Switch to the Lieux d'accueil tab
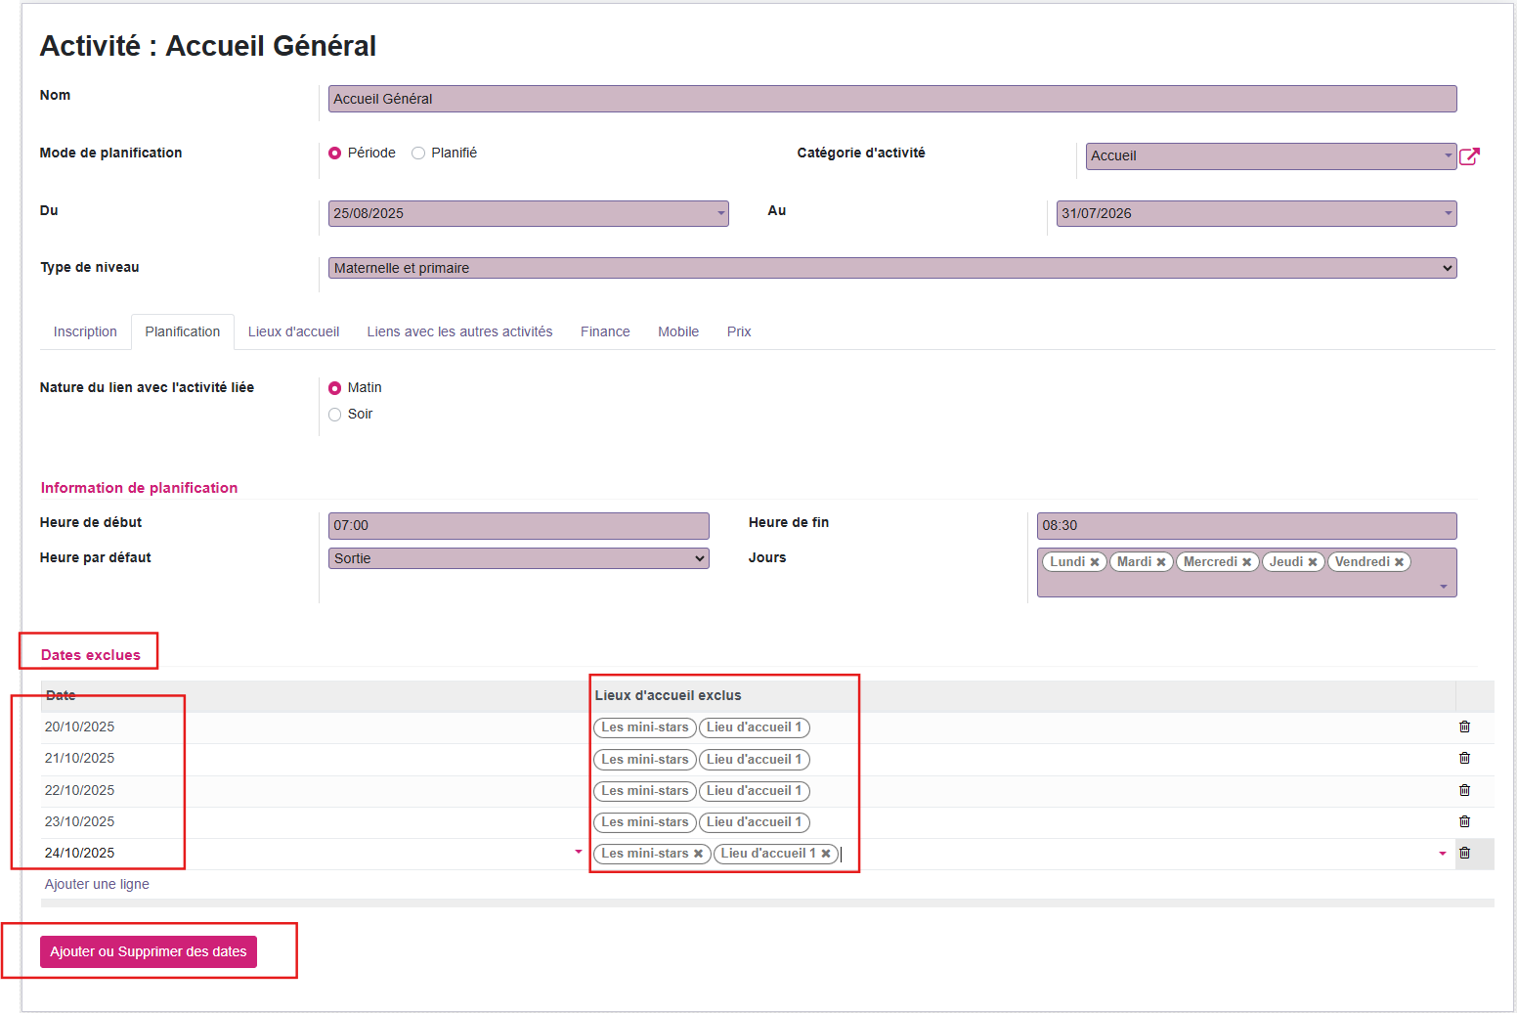 [x=293, y=332]
